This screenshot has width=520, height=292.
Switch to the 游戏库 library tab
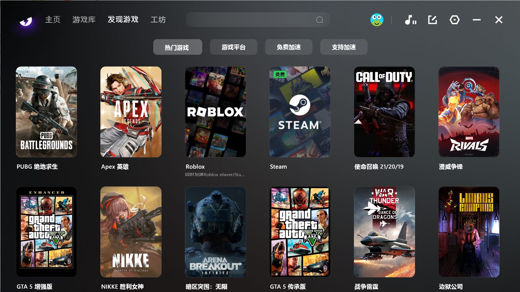click(x=84, y=20)
